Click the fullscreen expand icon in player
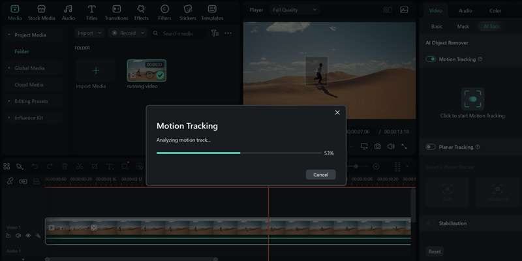The image size is (522, 261). [x=404, y=146]
